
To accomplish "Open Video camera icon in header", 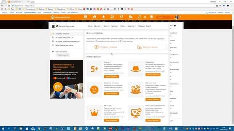I will tap(151, 17).
